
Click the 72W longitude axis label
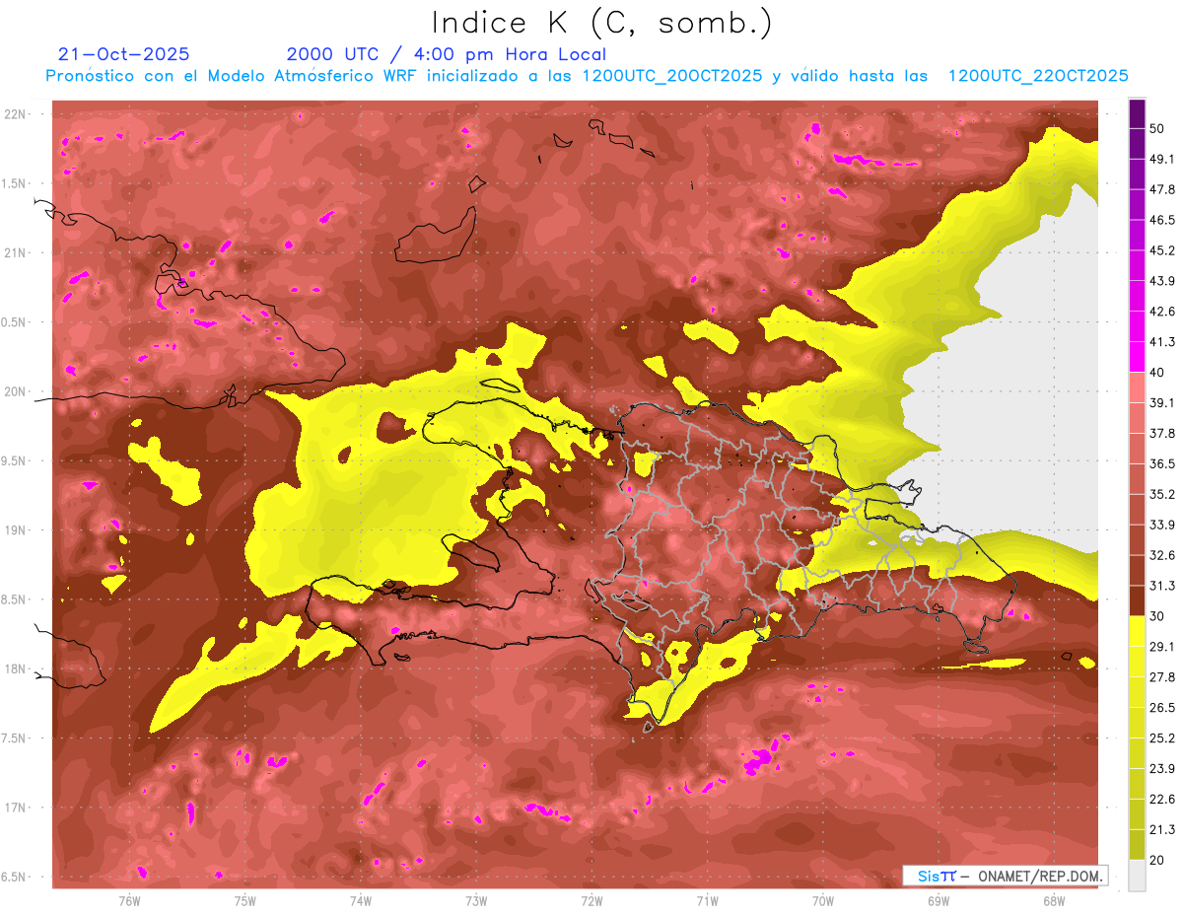pyautogui.click(x=591, y=901)
